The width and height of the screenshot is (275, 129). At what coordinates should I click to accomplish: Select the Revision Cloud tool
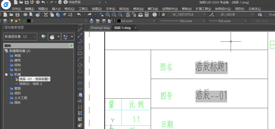pyautogui.click(x=80, y=71)
